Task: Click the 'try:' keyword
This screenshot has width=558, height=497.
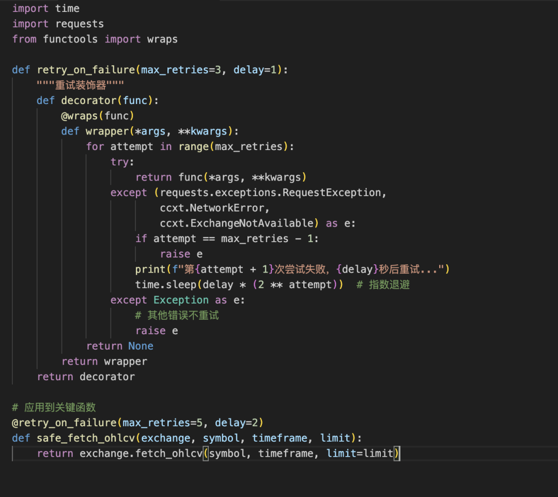Action: pyautogui.click(x=122, y=162)
